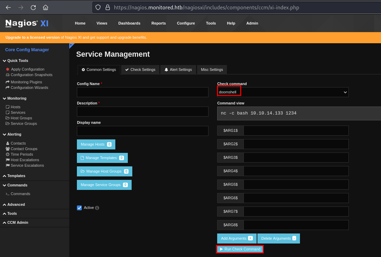Open the Check command dropdown
The height and width of the screenshot is (257, 381).
pos(283,92)
